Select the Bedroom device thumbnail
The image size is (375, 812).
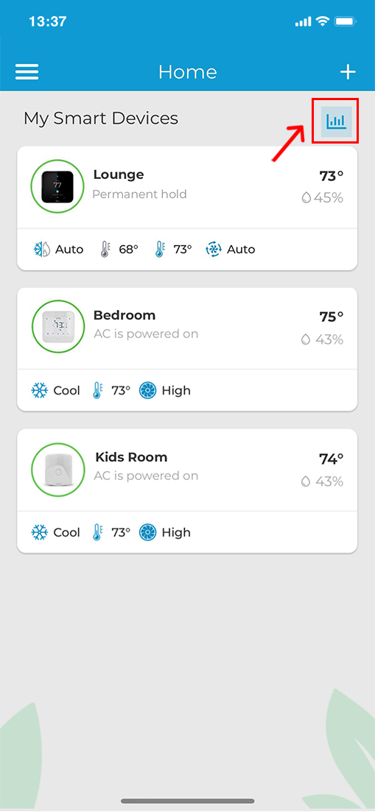pos(58,326)
